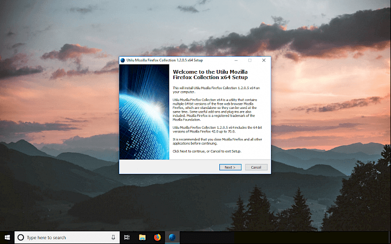Image resolution: width=391 pixels, height=244 pixels.
Task: Open Task View from the taskbar
Action: (x=127, y=238)
